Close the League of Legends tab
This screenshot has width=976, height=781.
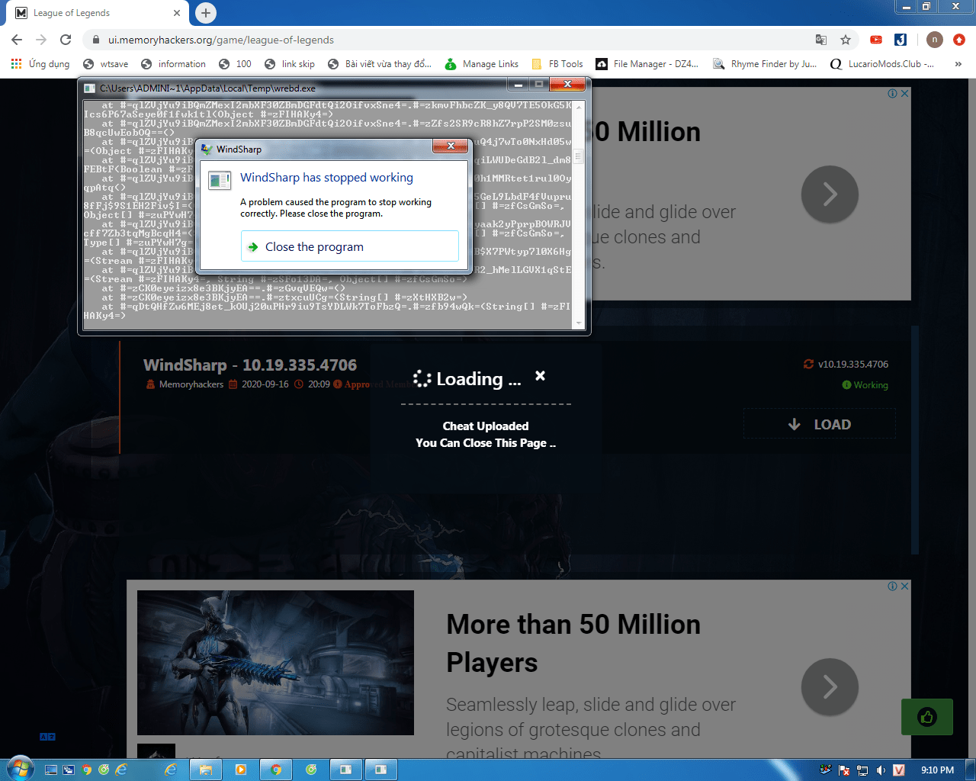177,13
